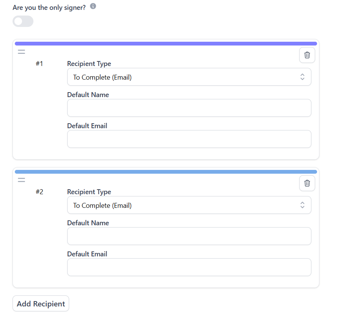Click the Add Recipient button
The height and width of the screenshot is (314, 352).
[x=41, y=303]
